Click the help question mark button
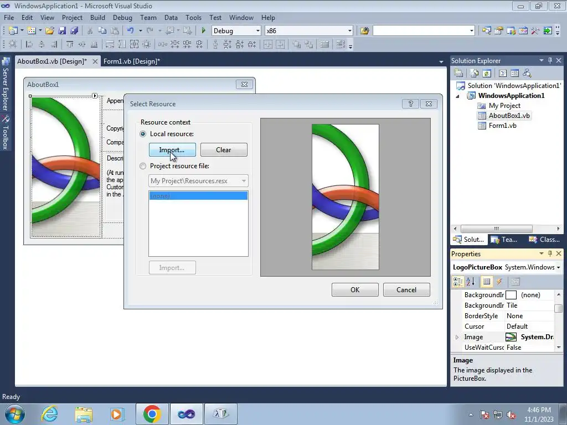This screenshot has height=425, width=567. coord(410,103)
